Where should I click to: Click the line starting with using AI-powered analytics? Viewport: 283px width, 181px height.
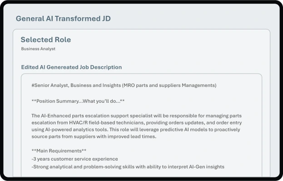click(138, 129)
